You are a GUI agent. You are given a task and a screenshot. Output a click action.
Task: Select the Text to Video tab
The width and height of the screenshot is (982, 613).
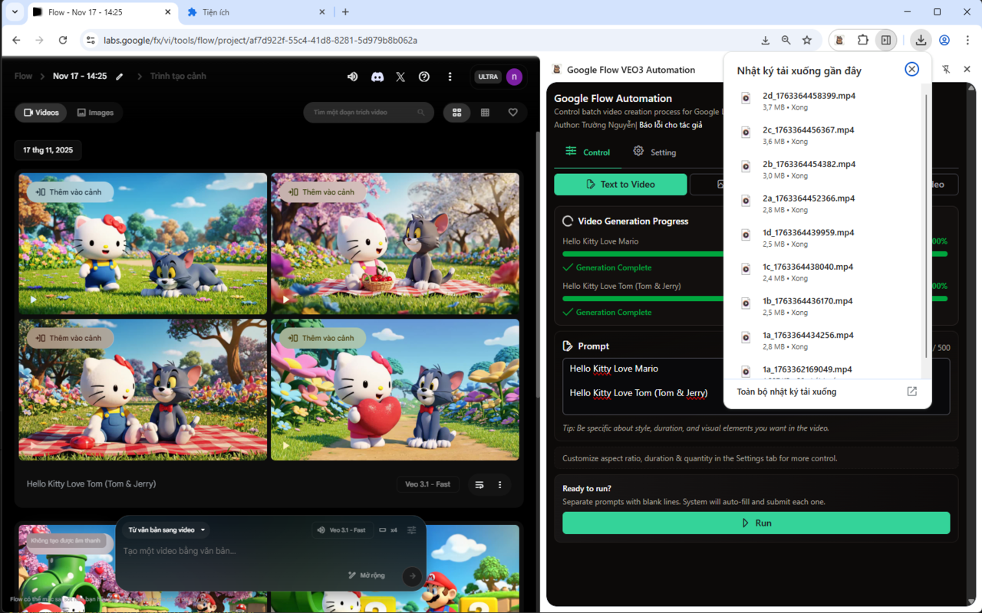tap(620, 184)
